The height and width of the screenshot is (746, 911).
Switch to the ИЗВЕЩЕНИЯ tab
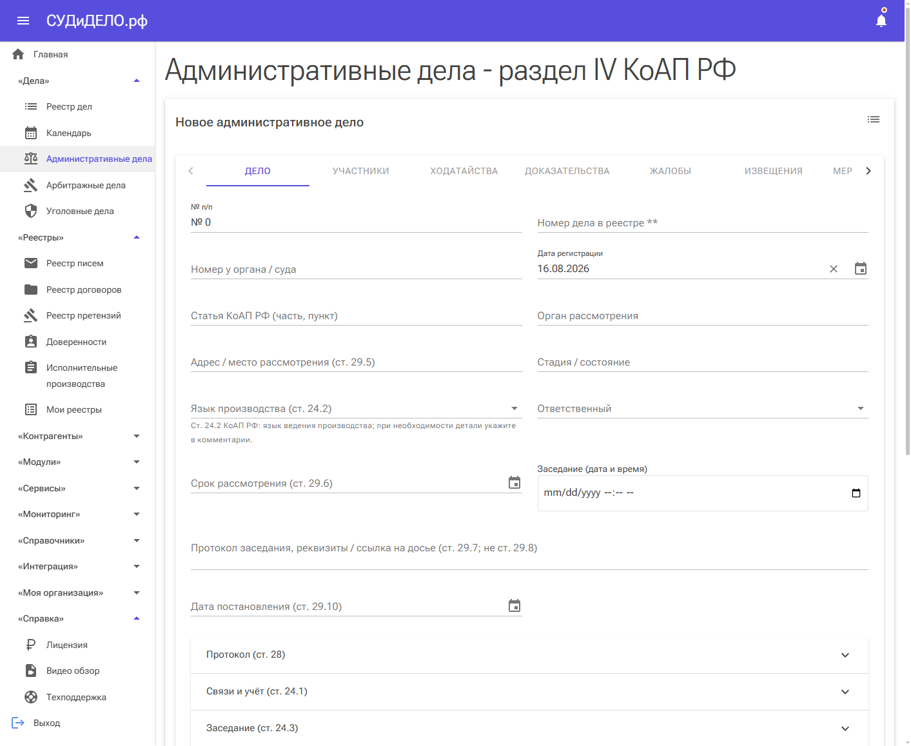click(x=774, y=171)
